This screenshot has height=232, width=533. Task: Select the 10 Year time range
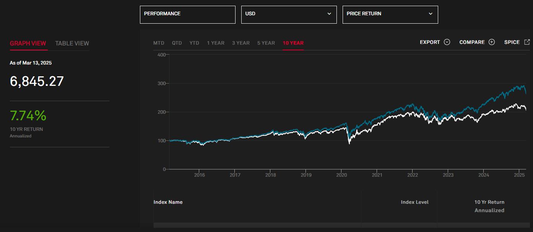293,43
